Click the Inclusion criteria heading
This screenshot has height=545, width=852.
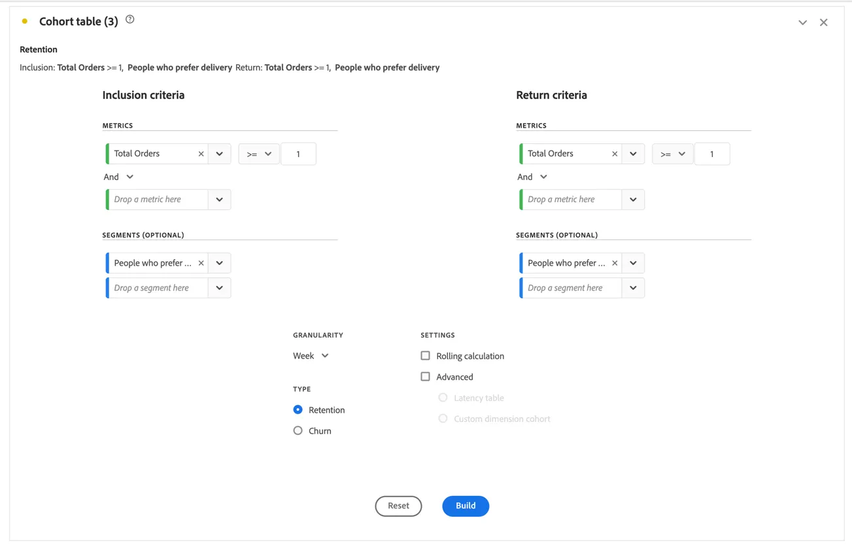pos(143,95)
